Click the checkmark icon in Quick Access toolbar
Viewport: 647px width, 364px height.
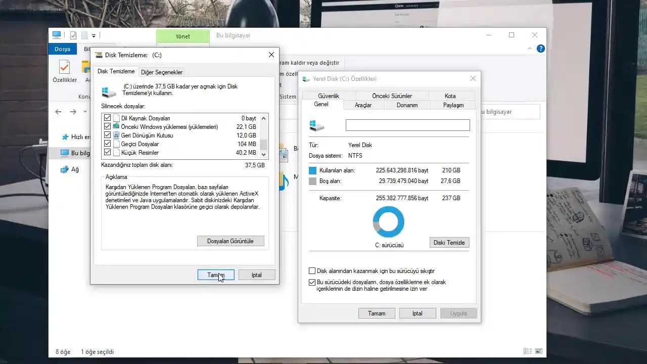pyautogui.click(x=72, y=35)
